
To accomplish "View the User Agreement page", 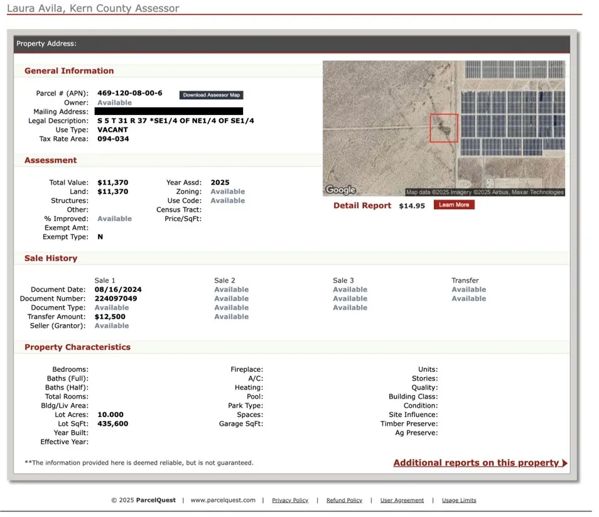I will (402, 501).
